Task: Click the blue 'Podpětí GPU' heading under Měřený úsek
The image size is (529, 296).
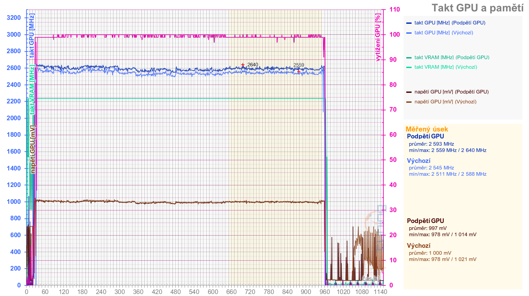Action: click(425, 136)
